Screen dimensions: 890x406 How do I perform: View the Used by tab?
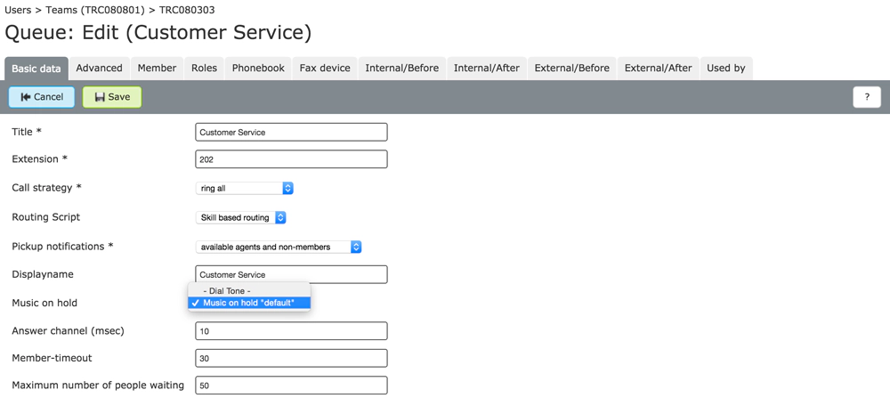point(725,69)
